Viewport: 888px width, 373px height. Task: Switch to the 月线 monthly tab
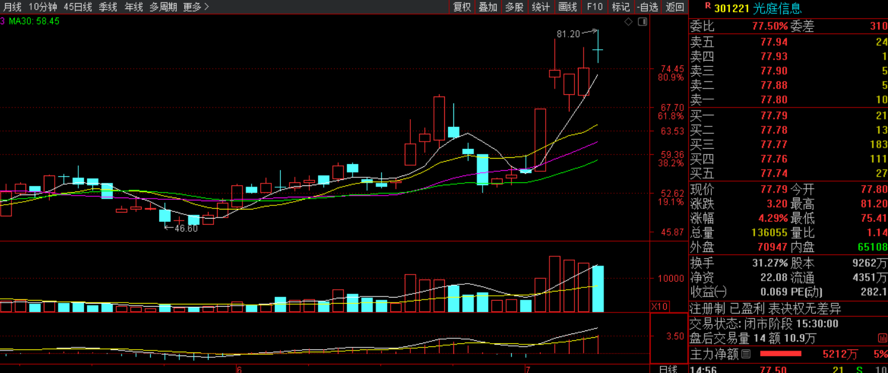point(11,7)
